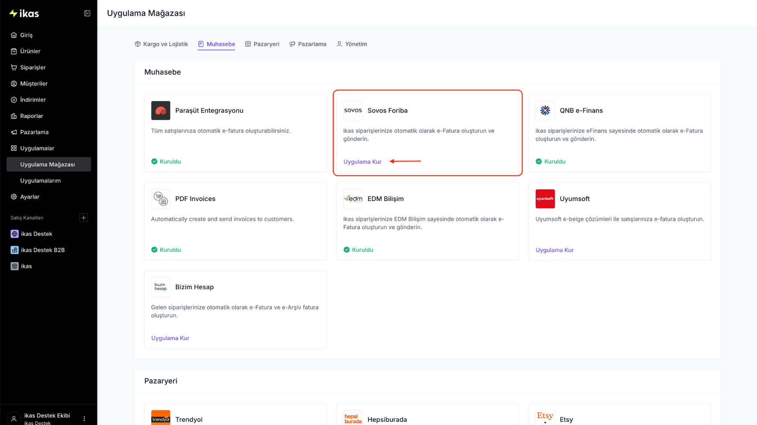Open the PDF Invoices title
757x425 pixels.
(195, 199)
